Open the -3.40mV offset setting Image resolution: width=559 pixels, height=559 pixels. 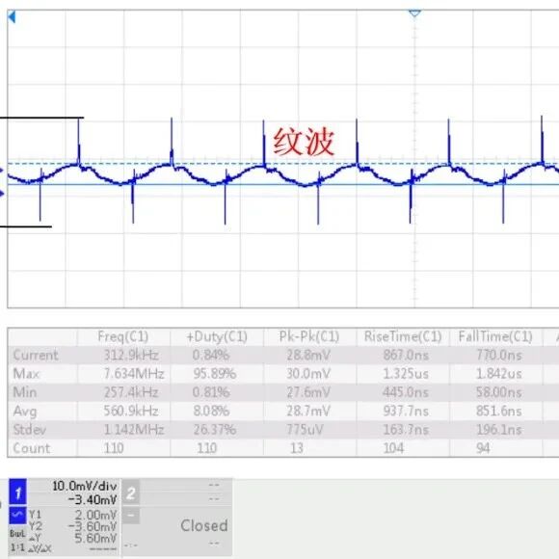coord(93,500)
